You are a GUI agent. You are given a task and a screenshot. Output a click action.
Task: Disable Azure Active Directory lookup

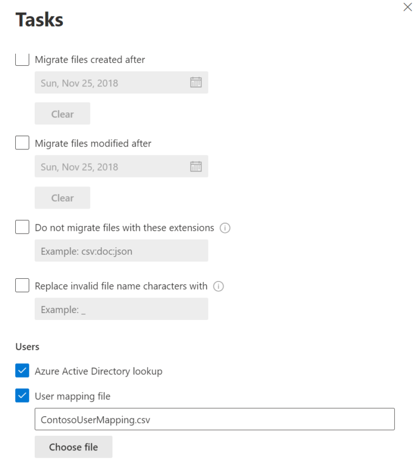click(22, 371)
